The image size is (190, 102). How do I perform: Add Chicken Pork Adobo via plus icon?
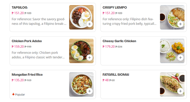(x=89, y=57)
